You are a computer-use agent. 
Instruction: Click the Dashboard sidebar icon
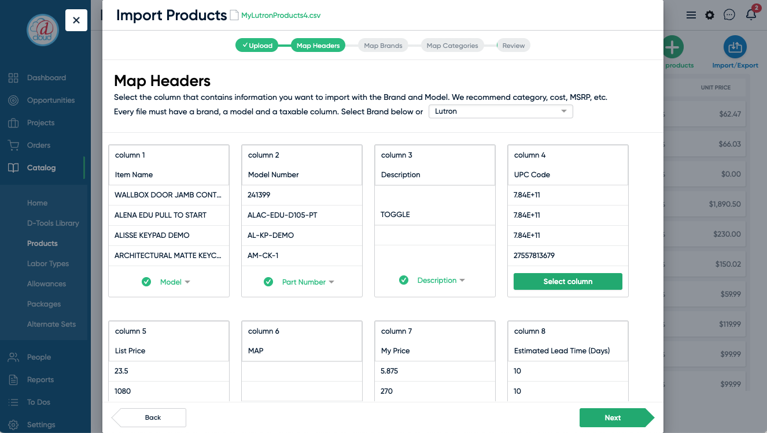coord(13,78)
